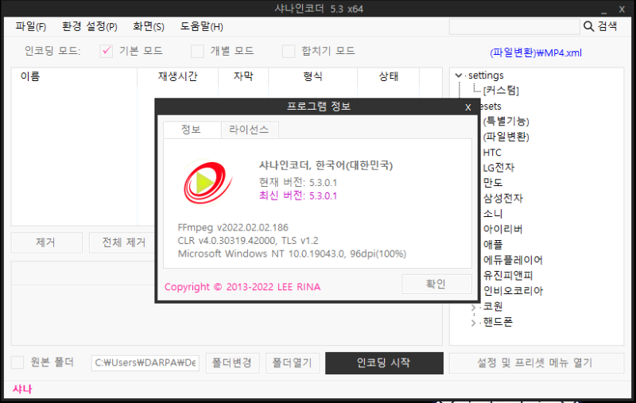This screenshot has width=636, height=403.
Task: Click the output folder path field
Action: click(x=145, y=362)
